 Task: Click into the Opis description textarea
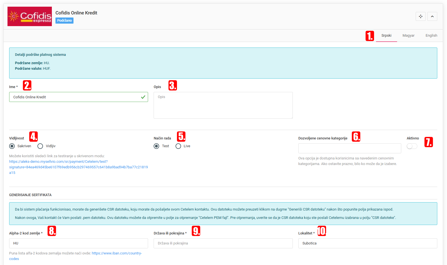[x=223, y=105]
